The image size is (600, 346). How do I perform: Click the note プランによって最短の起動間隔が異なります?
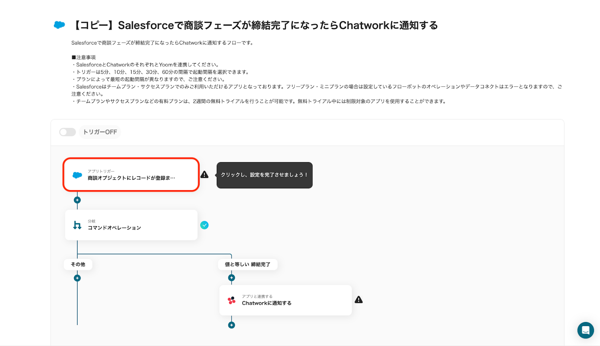pos(148,79)
